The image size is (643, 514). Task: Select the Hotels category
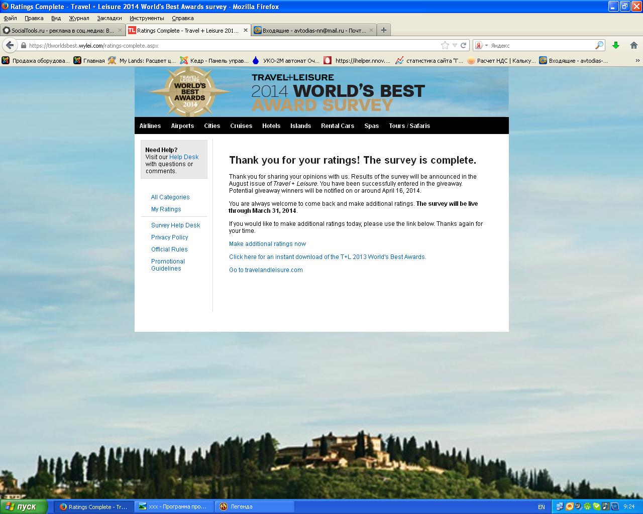point(271,126)
